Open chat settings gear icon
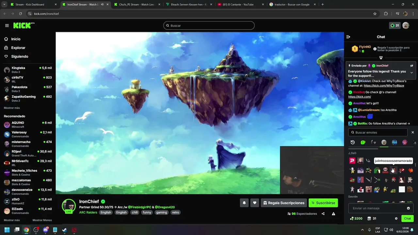 tap(396, 219)
